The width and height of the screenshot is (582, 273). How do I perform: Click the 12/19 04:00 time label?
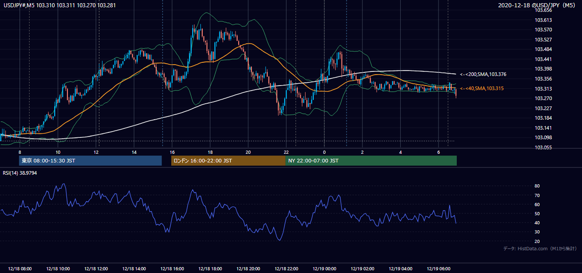(x=401, y=269)
